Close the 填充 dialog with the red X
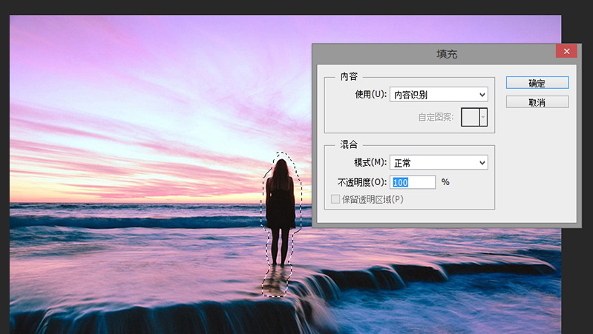593x334 pixels. [x=566, y=51]
